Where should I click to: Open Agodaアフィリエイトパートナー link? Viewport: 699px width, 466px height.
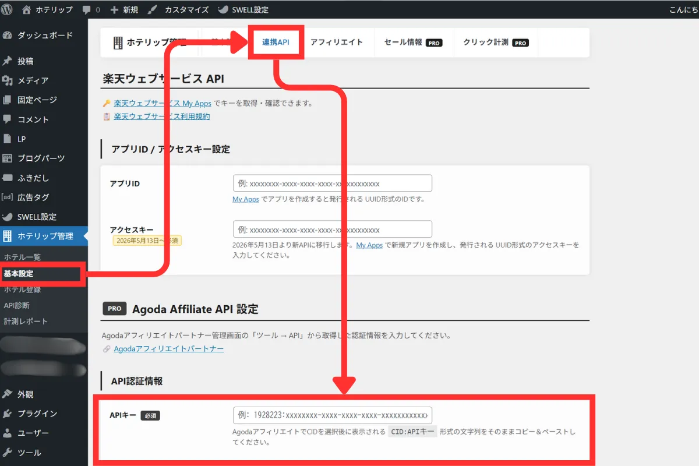point(169,348)
